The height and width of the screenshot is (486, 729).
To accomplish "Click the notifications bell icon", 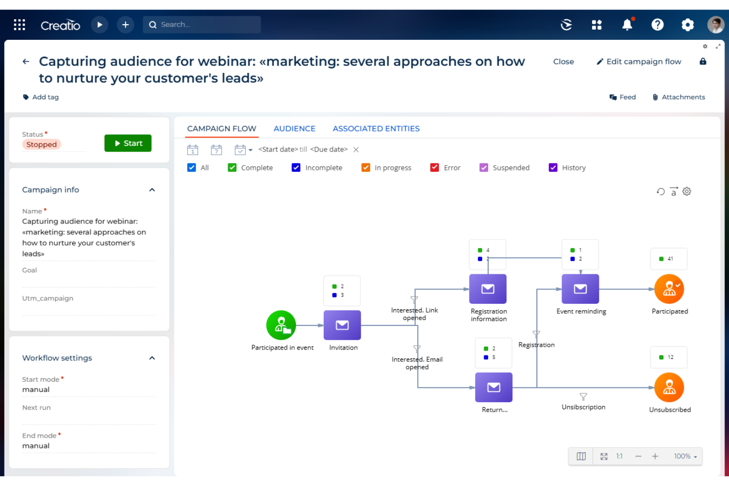I will coord(628,25).
